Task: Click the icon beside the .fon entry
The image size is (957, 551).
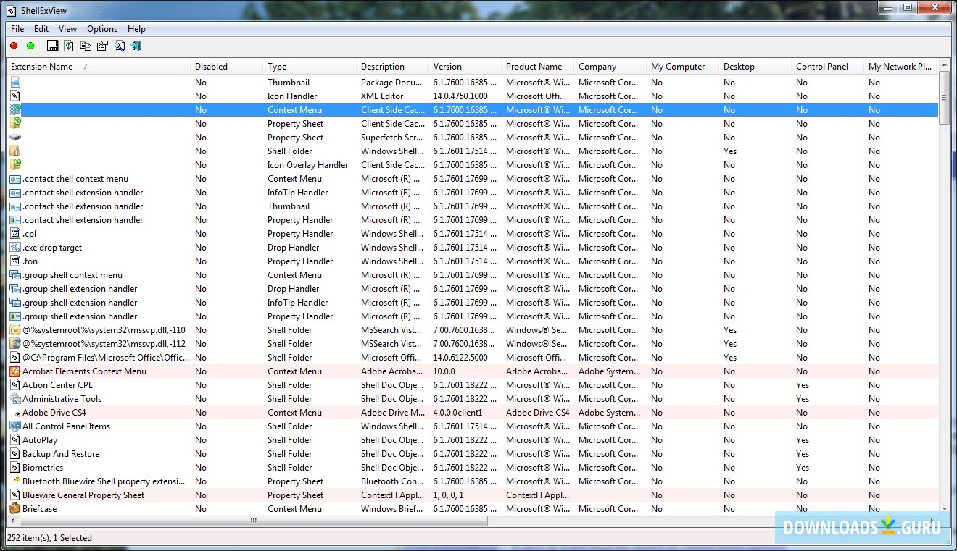Action: 14,261
